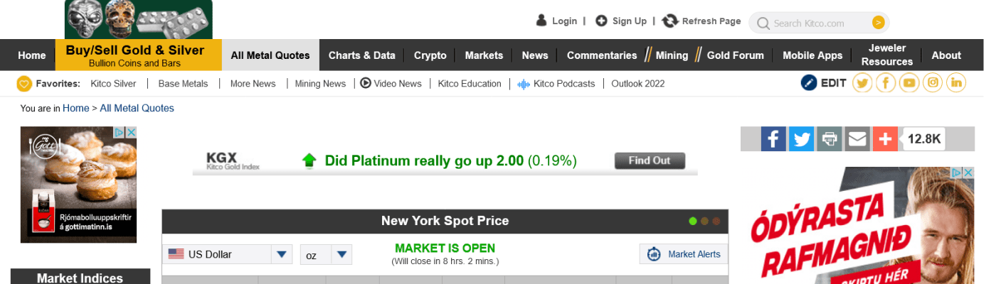Open the Crypto menu item
The image size is (996, 284).
click(430, 55)
